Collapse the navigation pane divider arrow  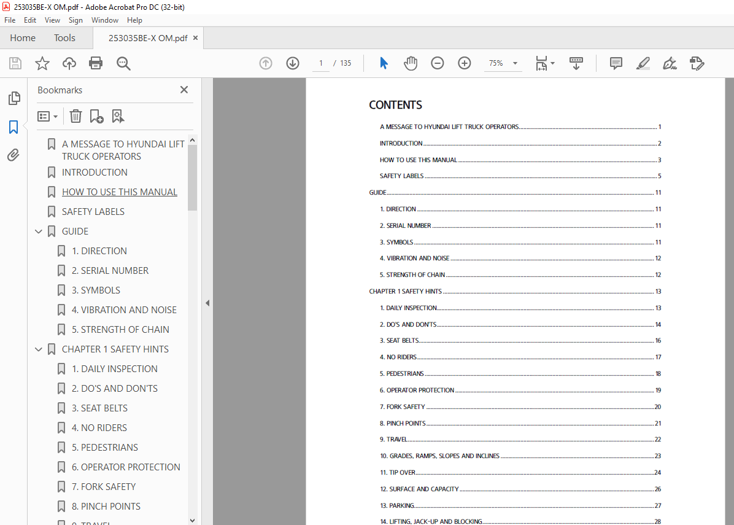tap(207, 303)
